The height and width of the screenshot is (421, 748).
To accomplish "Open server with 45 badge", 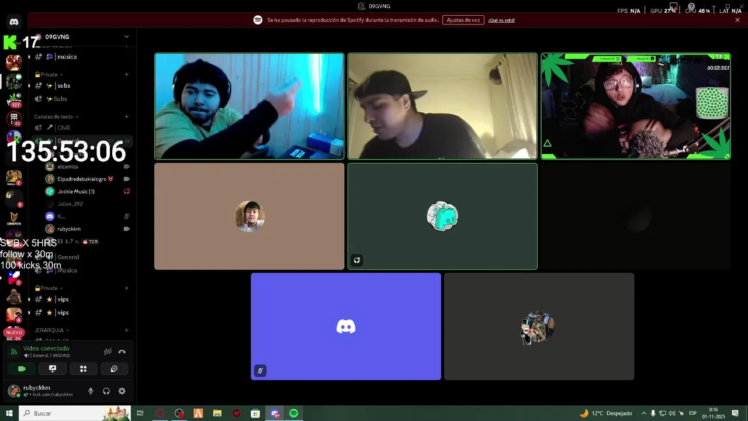I will (14, 119).
